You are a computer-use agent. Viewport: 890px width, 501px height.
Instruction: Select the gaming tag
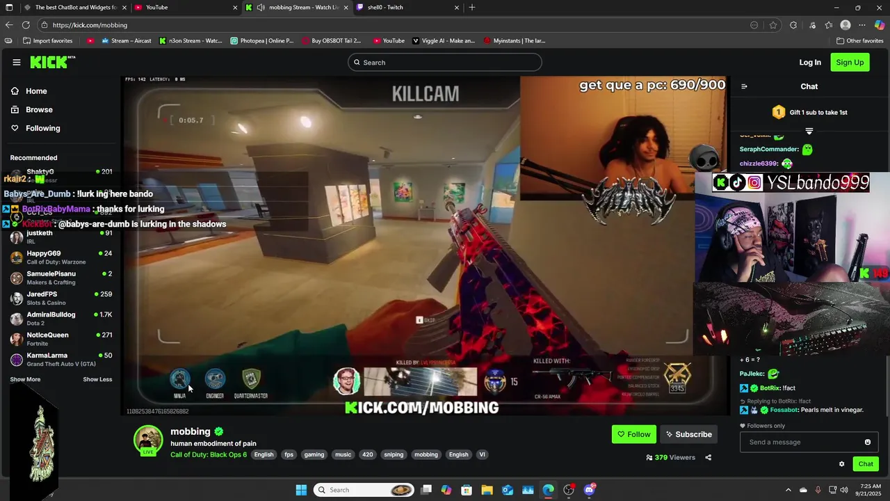point(314,454)
